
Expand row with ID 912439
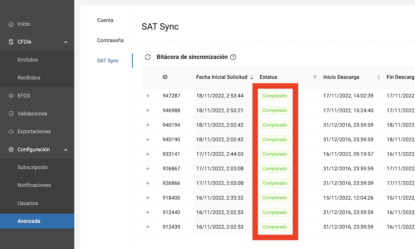coord(148,227)
